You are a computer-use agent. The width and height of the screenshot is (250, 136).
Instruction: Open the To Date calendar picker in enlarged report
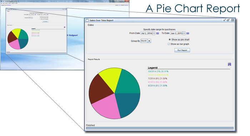tap(187, 33)
